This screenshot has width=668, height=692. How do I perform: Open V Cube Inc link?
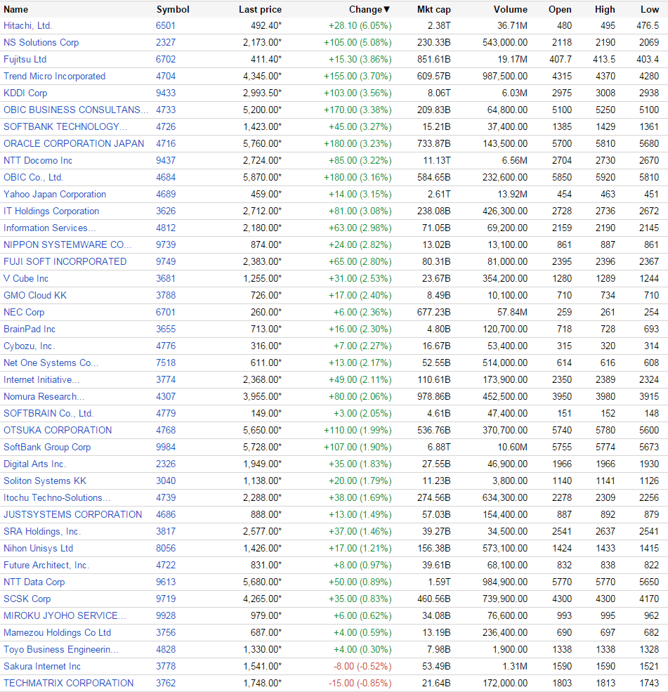click(26, 278)
